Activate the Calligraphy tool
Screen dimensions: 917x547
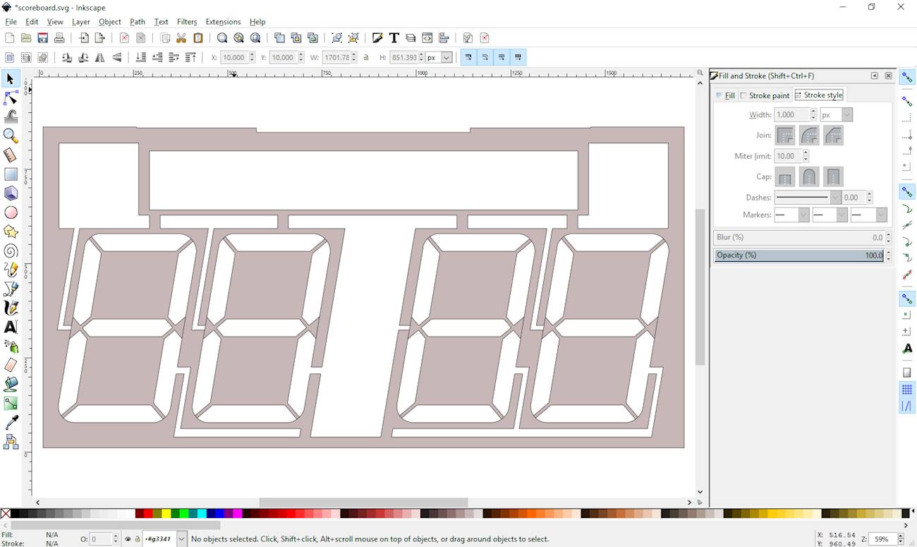click(11, 308)
